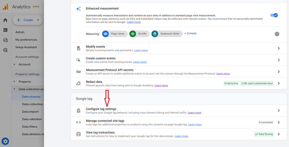Disable the Enhanced measurement toggle
The image size is (289, 147).
pos(274,15)
